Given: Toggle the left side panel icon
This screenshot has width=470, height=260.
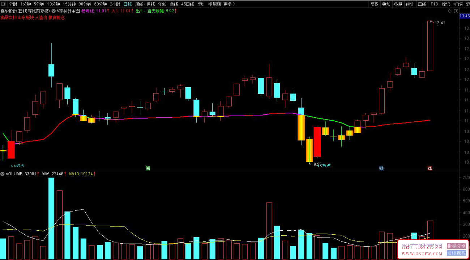Looking at the screenshot, I should [3, 4].
